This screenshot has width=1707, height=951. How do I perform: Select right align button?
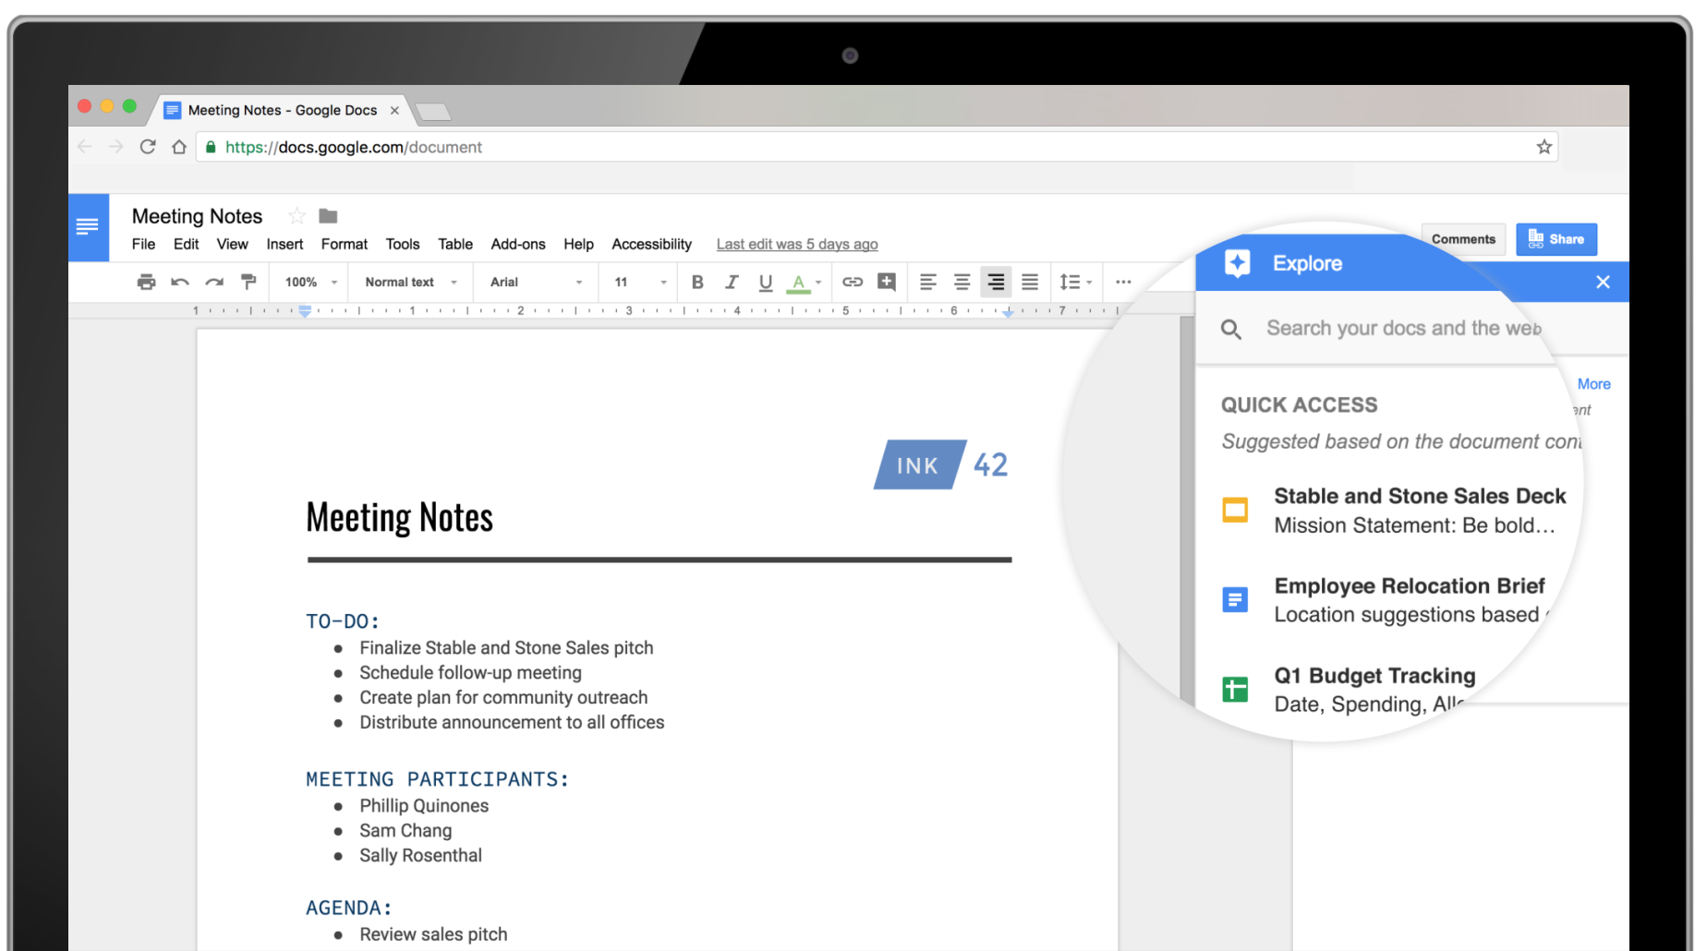pyautogui.click(x=996, y=283)
